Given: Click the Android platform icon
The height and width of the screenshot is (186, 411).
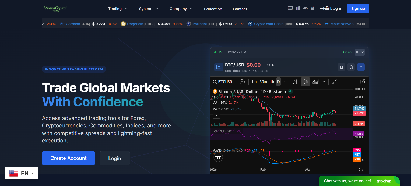Looking at the screenshot, I should tap(305, 8).
